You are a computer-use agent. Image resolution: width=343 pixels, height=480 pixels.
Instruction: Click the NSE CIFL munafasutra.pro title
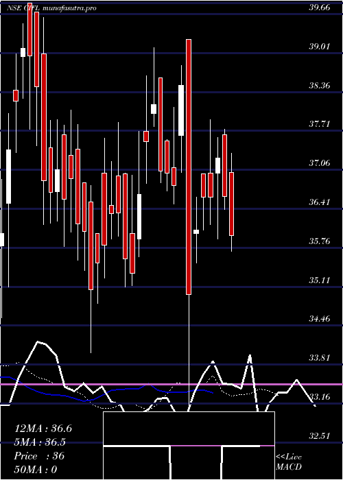point(51,8)
